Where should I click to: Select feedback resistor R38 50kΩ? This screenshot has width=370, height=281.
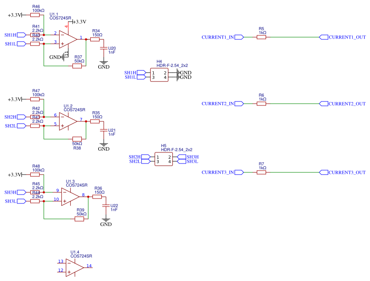[77, 139]
